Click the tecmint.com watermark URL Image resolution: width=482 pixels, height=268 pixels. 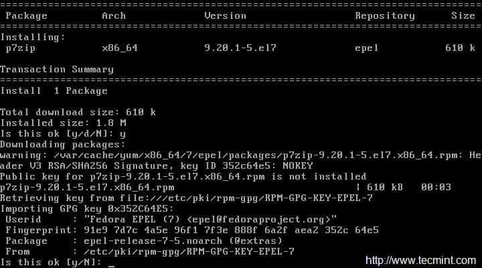pyautogui.click(x=420, y=261)
